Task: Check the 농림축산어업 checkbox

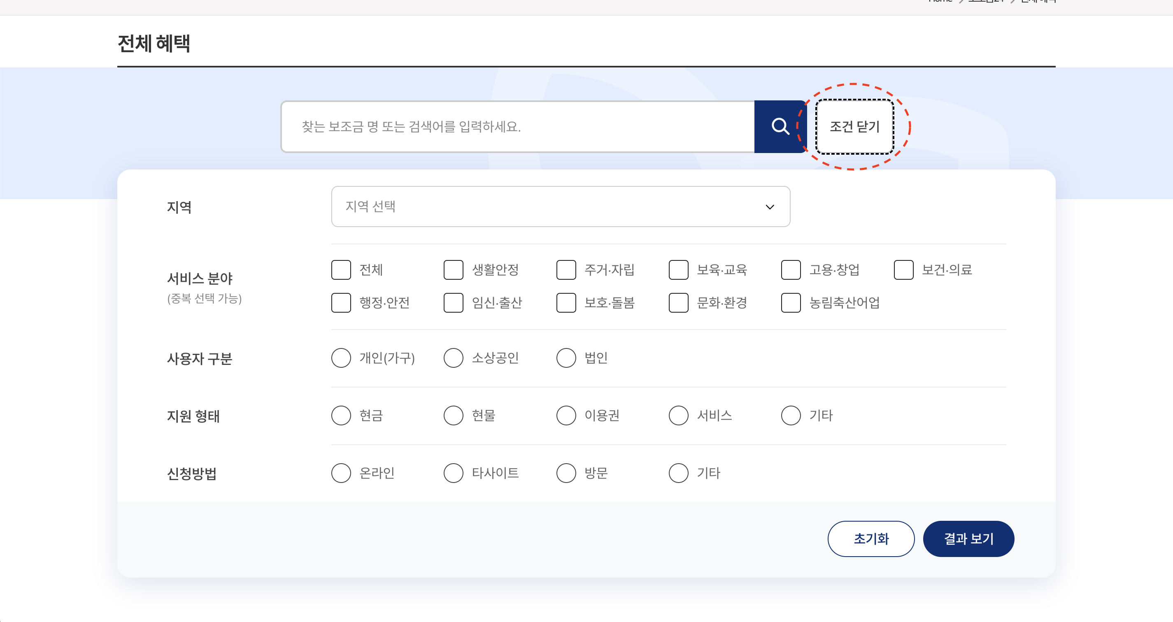Action: pos(791,303)
